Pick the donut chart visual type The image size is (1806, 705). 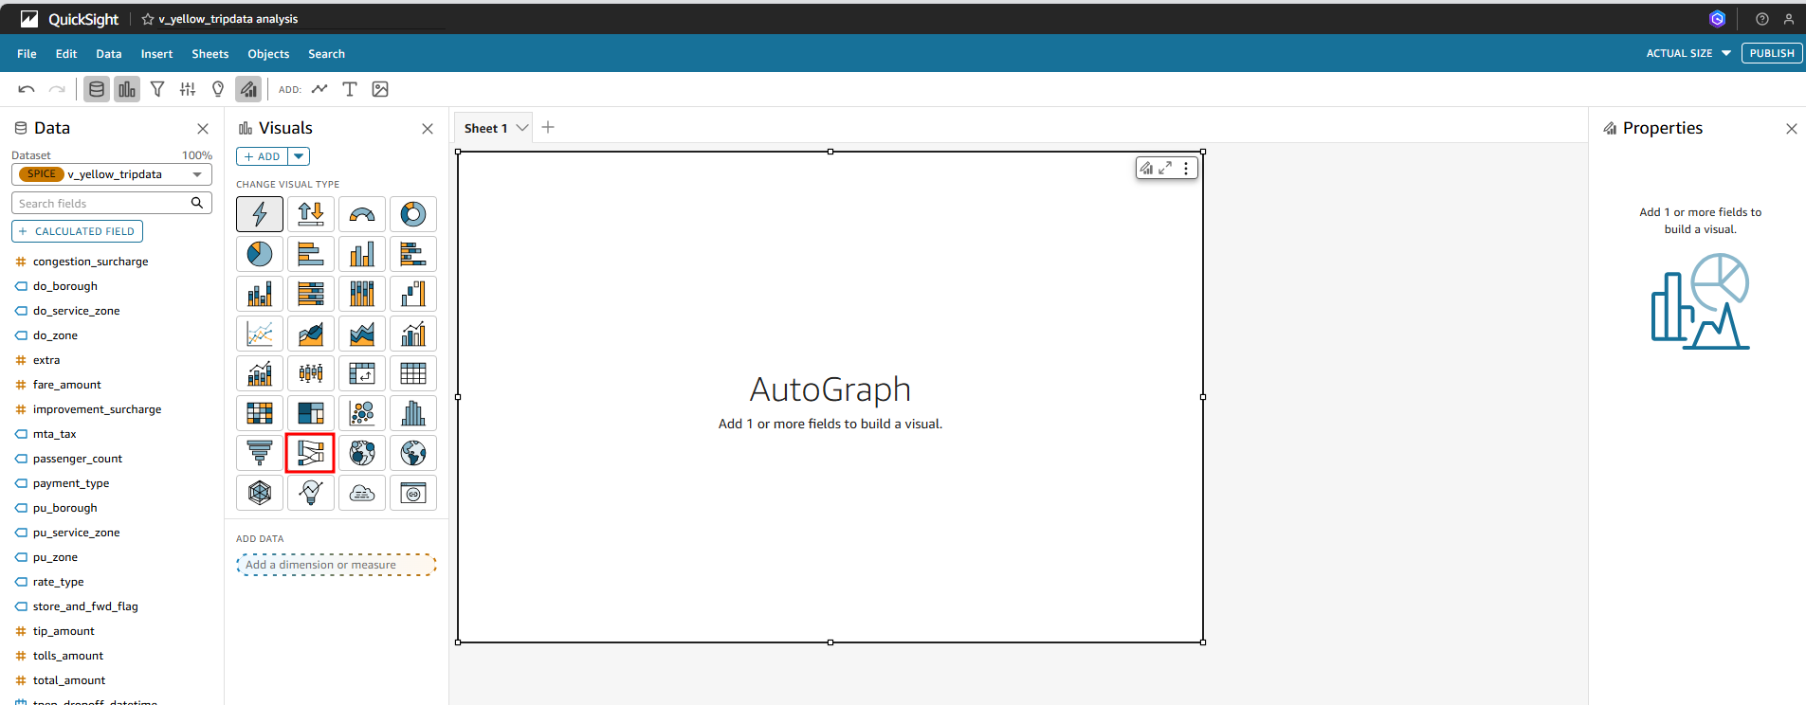click(412, 214)
